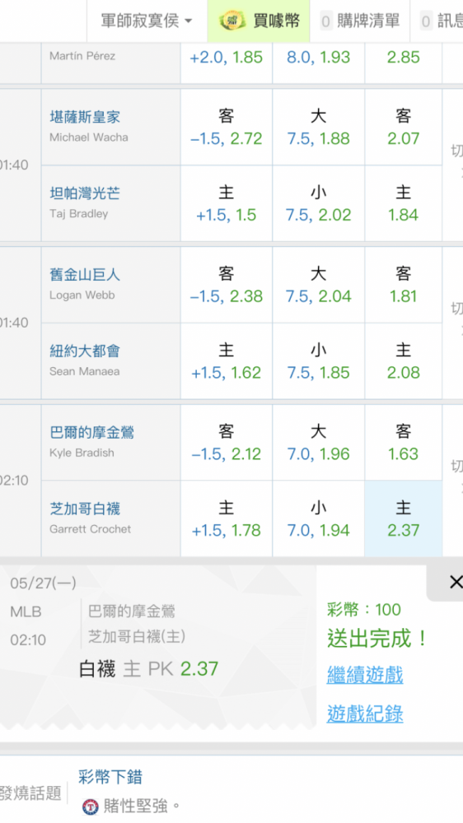This screenshot has width=463, height=823.
Task: Select 巴爾的摩金鶯 away moneyline 1.63
Action: click(403, 443)
